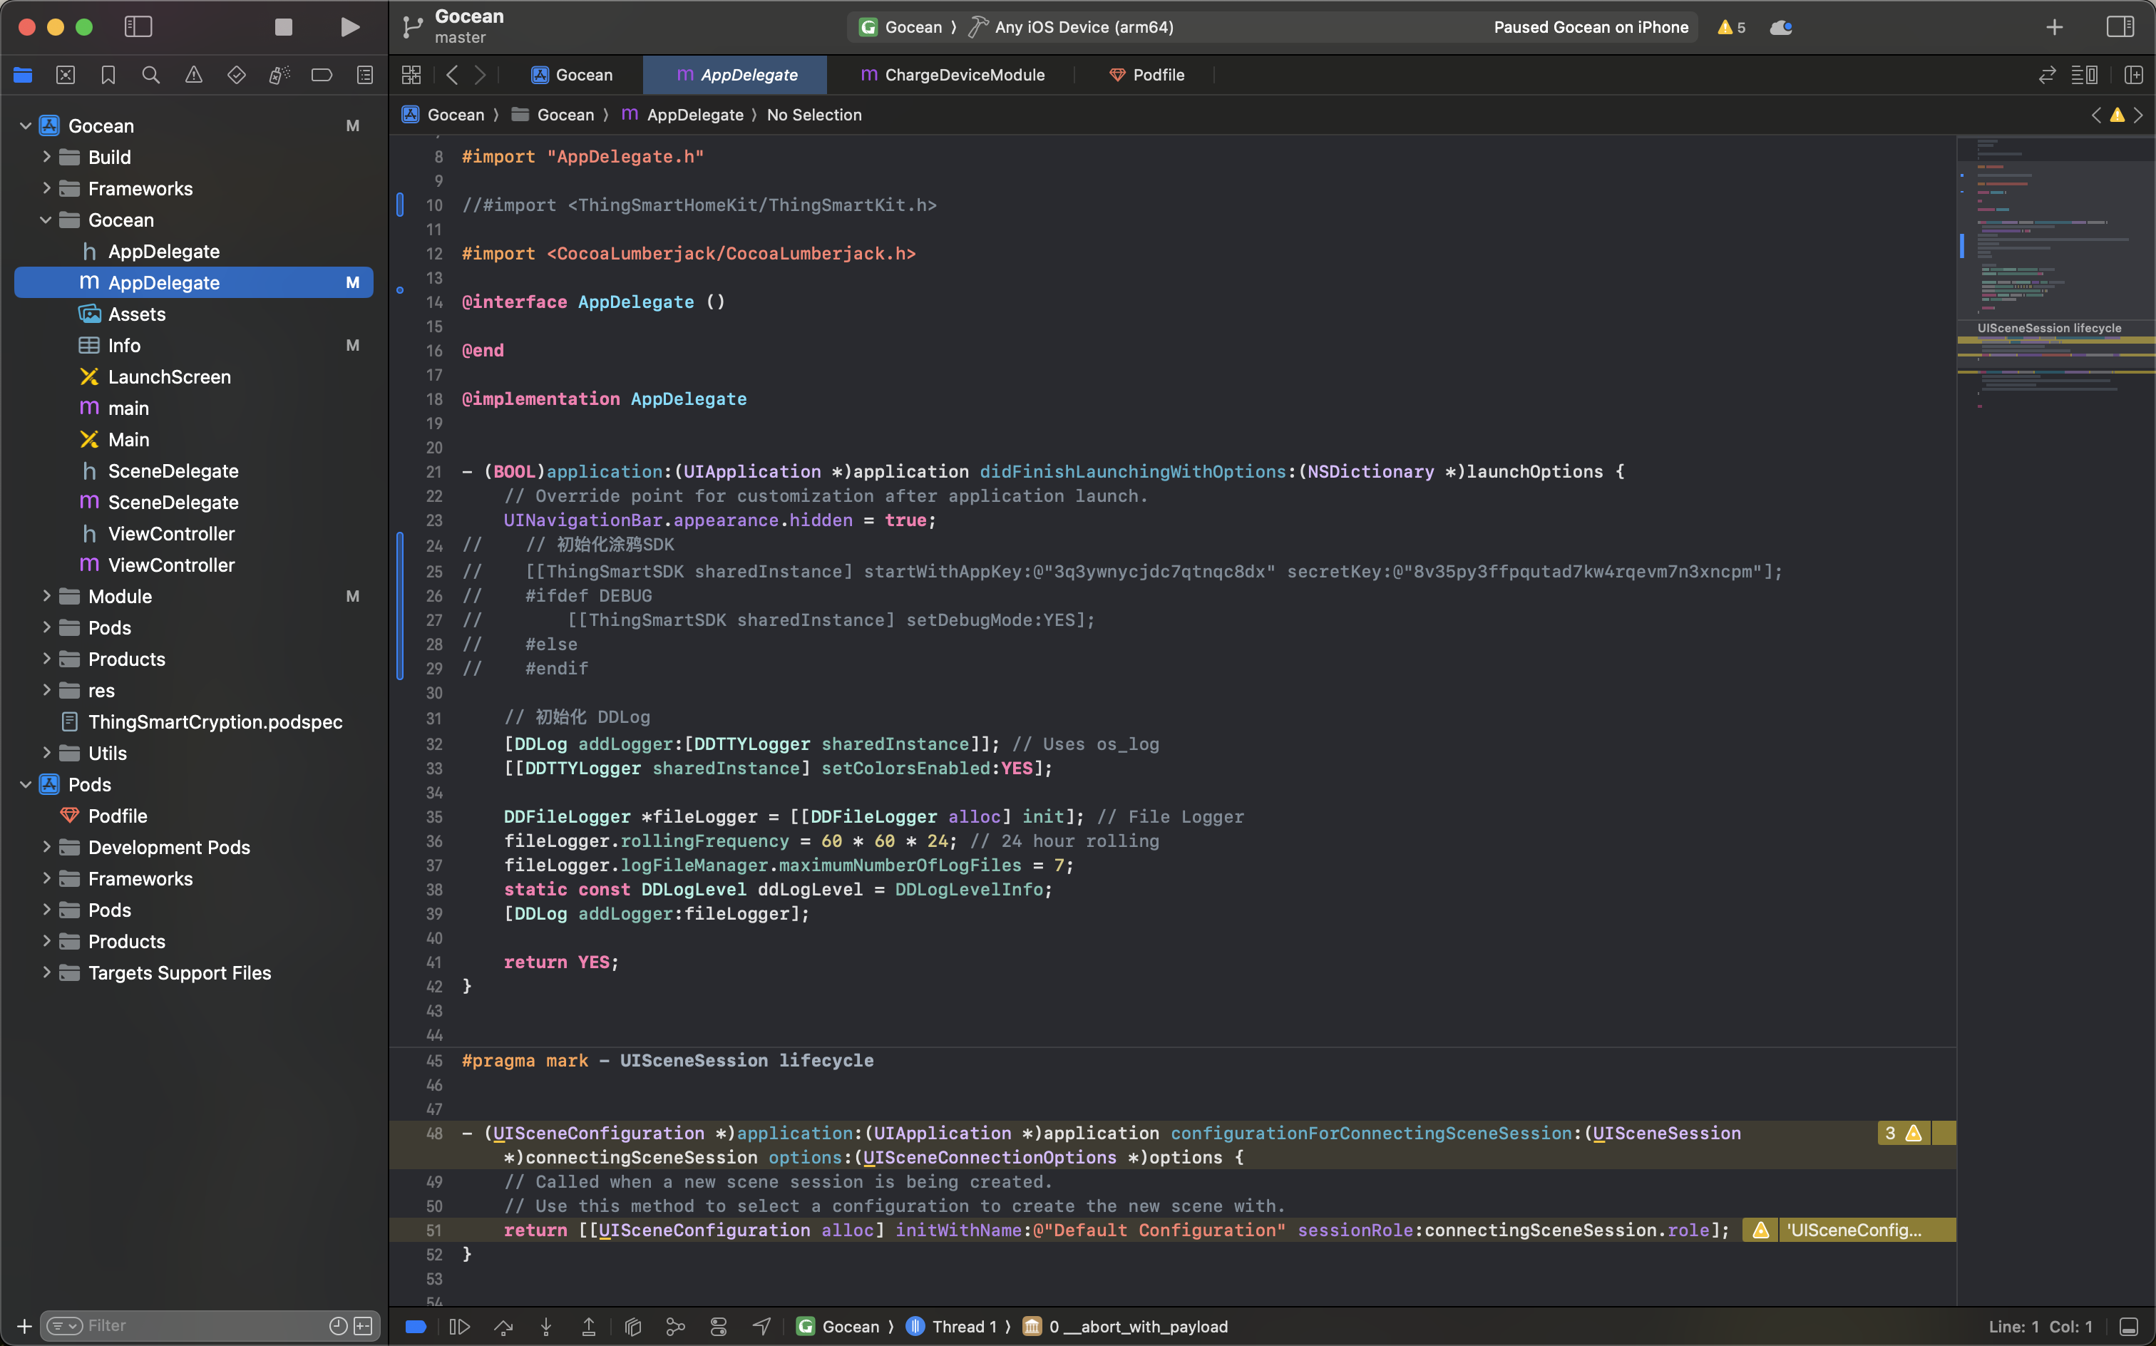This screenshot has height=1346, width=2156.
Task: Show the 'UISceneConfig...' warning on line 51
Action: [1849, 1231]
